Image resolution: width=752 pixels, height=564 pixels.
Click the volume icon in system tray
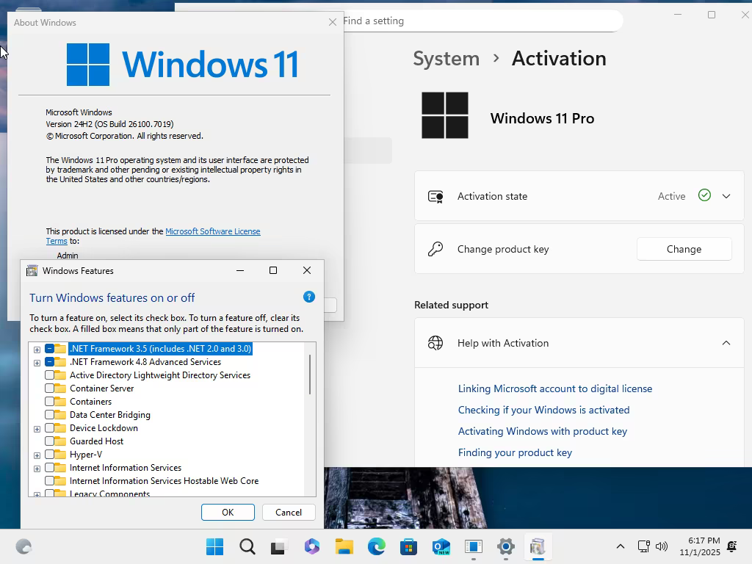pyautogui.click(x=662, y=546)
